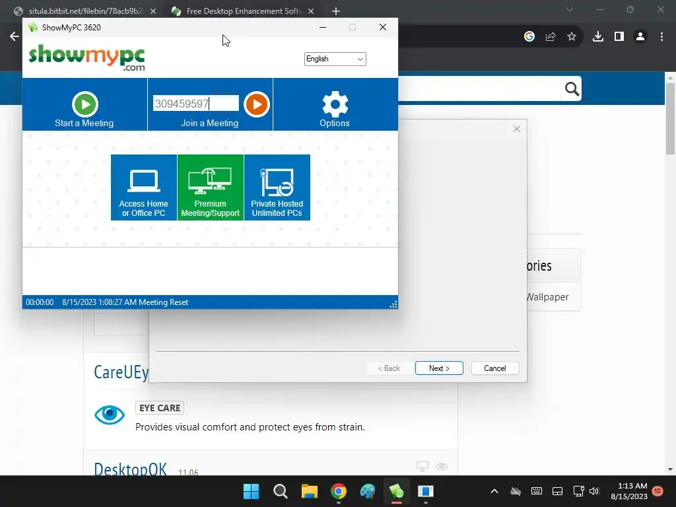The image size is (676, 507).
Task: Click the installer taskbar icon
Action: tap(426, 491)
